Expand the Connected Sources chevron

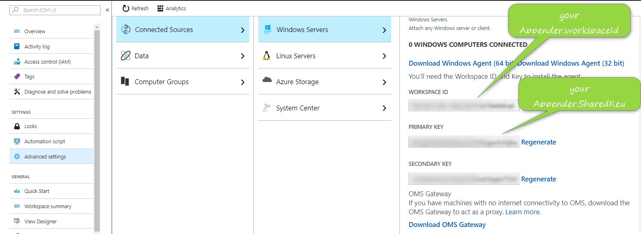pos(242,30)
